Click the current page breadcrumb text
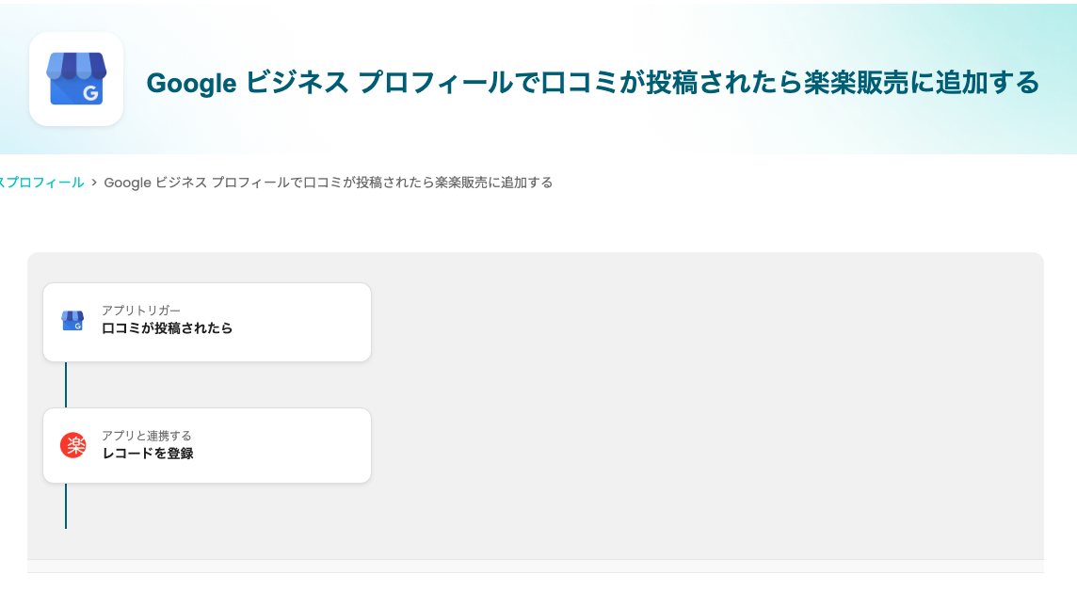Image resolution: width=1077 pixels, height=590 pixels. click(328, 183)
